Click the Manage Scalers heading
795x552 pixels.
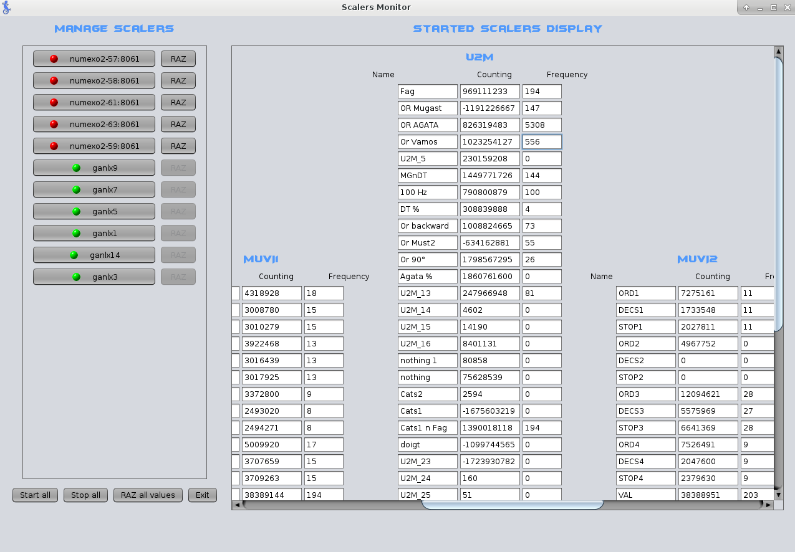point(114,29)
